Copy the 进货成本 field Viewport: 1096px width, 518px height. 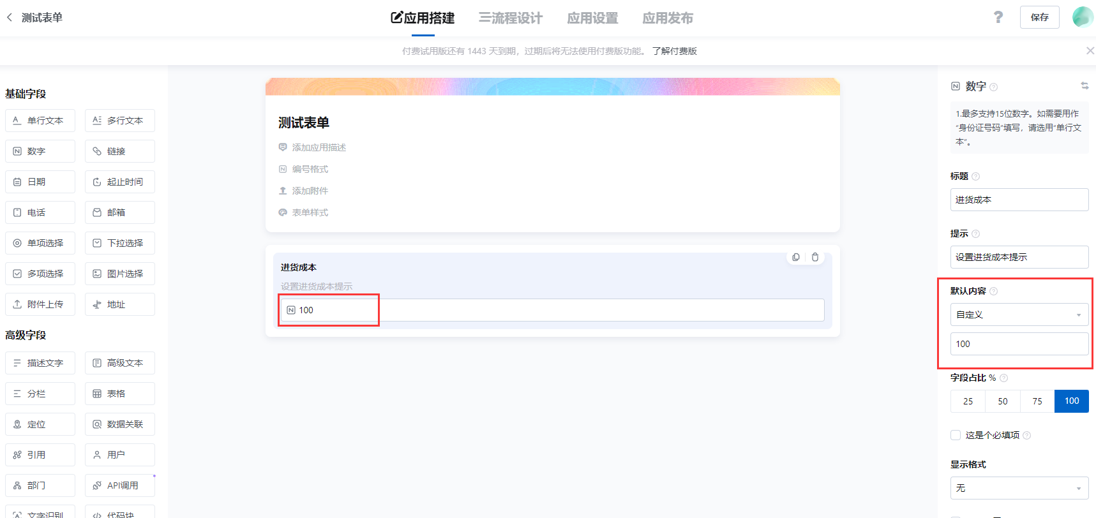click(x=796, y=257)
